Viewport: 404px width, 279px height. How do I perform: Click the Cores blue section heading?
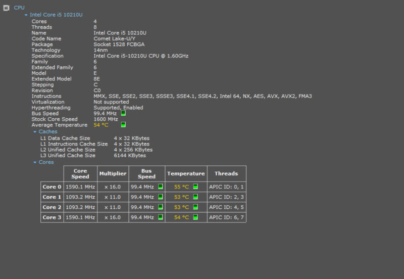click(x=46, y=162)
